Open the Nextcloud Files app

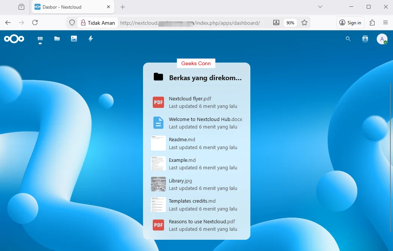[57, 39]
